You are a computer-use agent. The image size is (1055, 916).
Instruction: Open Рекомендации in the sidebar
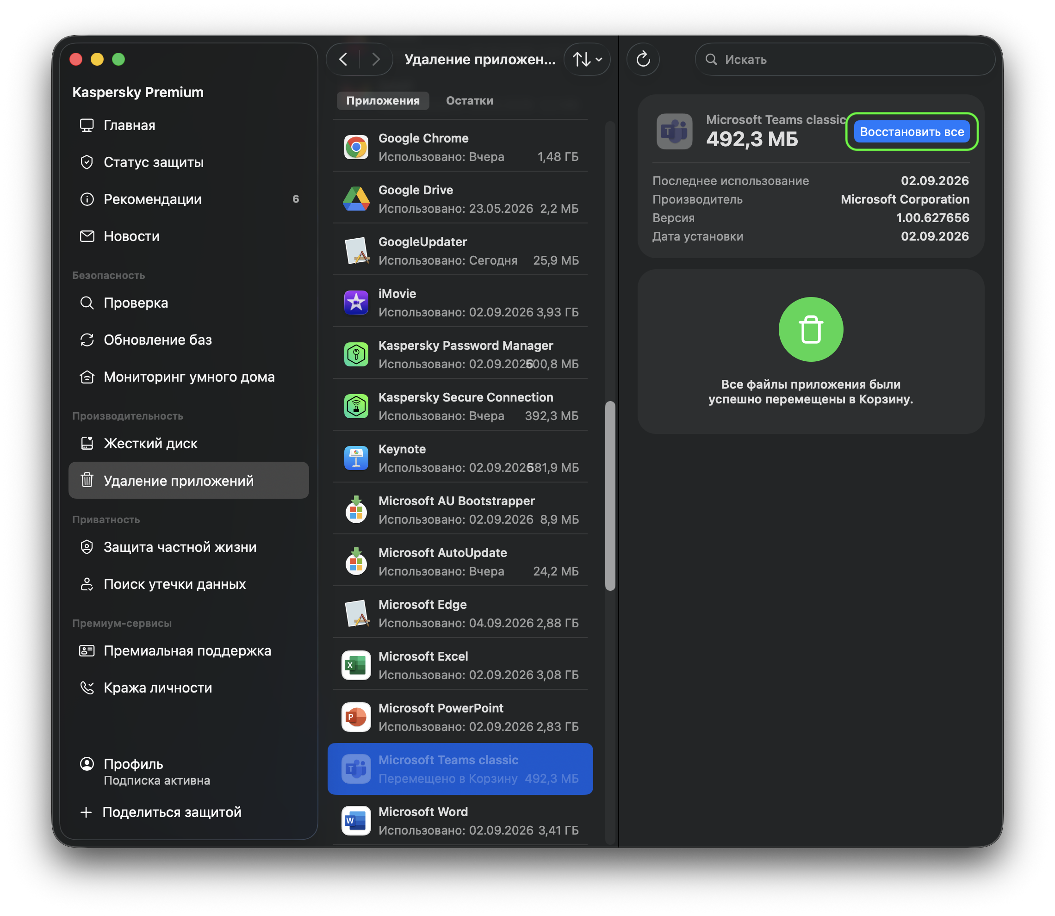coord(188,199)
